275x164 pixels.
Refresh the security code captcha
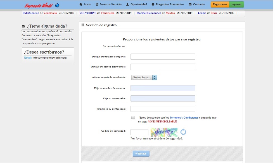183,132
